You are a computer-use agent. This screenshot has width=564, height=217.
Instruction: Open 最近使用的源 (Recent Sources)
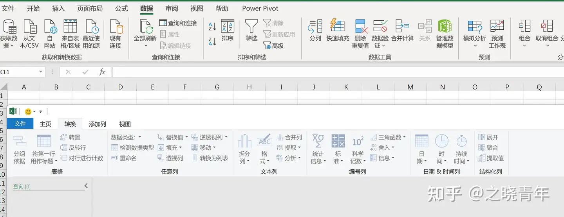point(91,34)
